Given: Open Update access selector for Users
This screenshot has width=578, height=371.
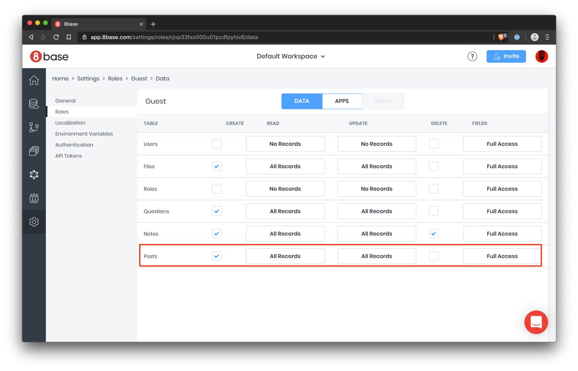Looking at the screenshot, I should (x=377, y=144).
